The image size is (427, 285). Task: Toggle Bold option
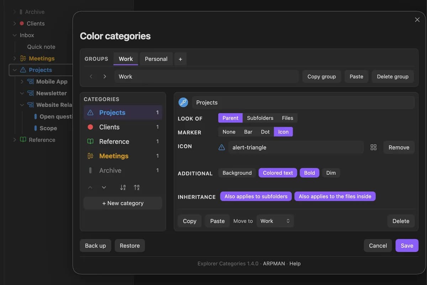coord(310,173)
